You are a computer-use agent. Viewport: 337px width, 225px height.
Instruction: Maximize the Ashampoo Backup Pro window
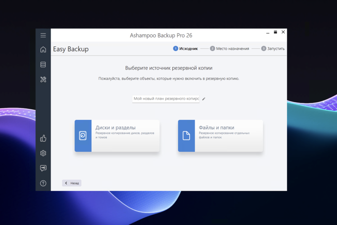275,32
